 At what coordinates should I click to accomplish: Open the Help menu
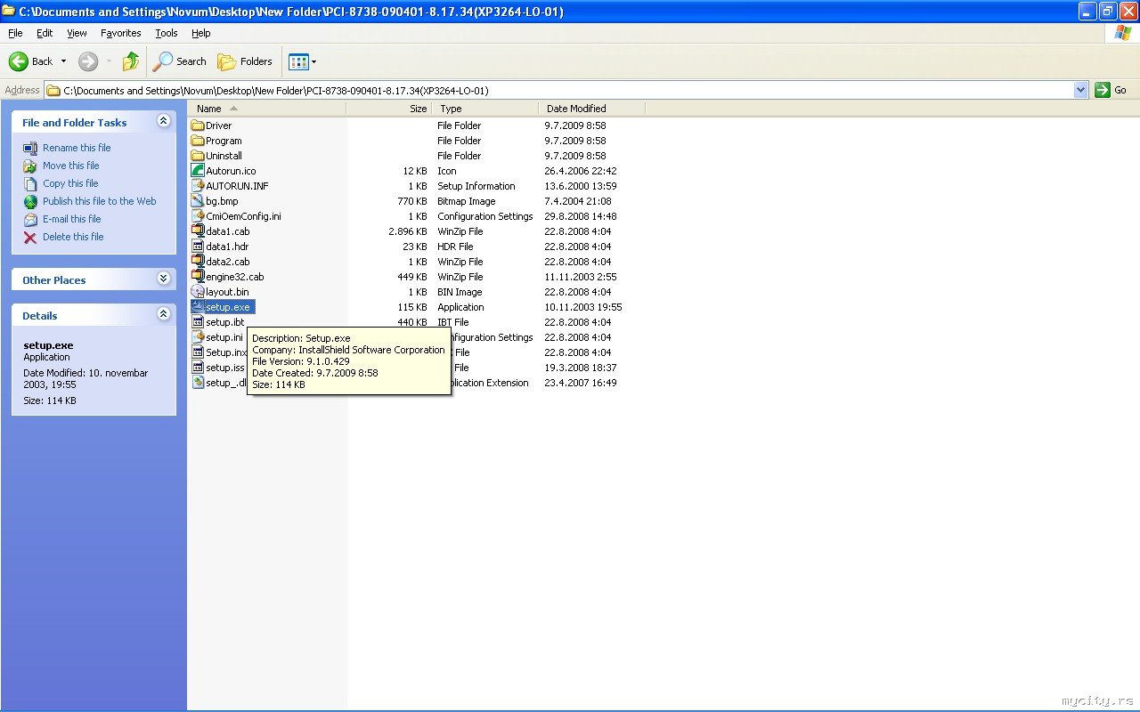(201, 33)
